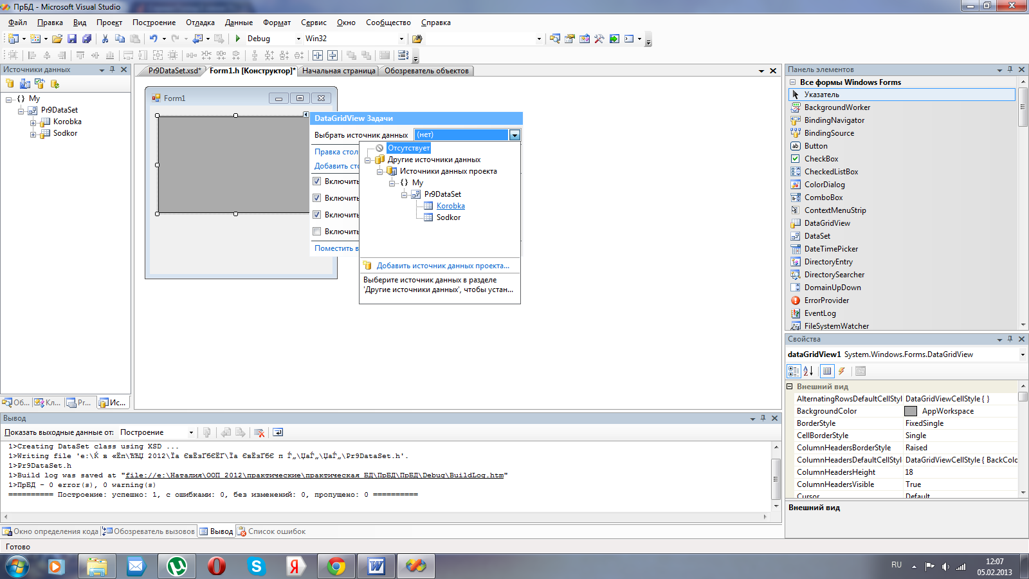Screen dimensions: 1029x579
Task: Copy selection with toolbar copy icon
Action: [x=120, y=39]
